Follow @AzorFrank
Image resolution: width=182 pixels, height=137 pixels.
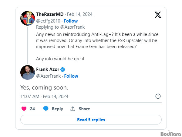71,76
